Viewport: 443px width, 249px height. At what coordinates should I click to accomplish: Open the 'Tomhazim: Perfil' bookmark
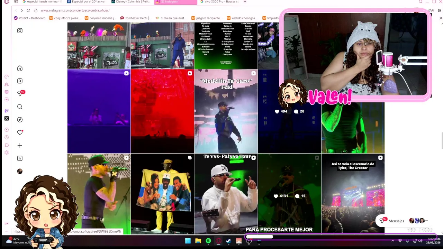(x=136, y=18)
